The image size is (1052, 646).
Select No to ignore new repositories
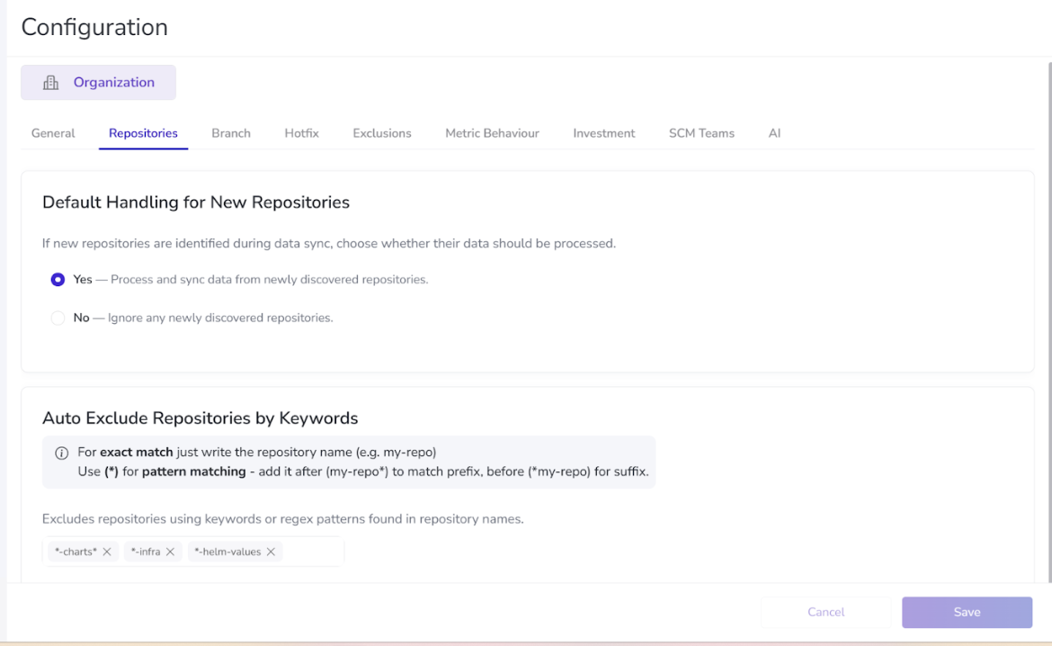[58, 318]
